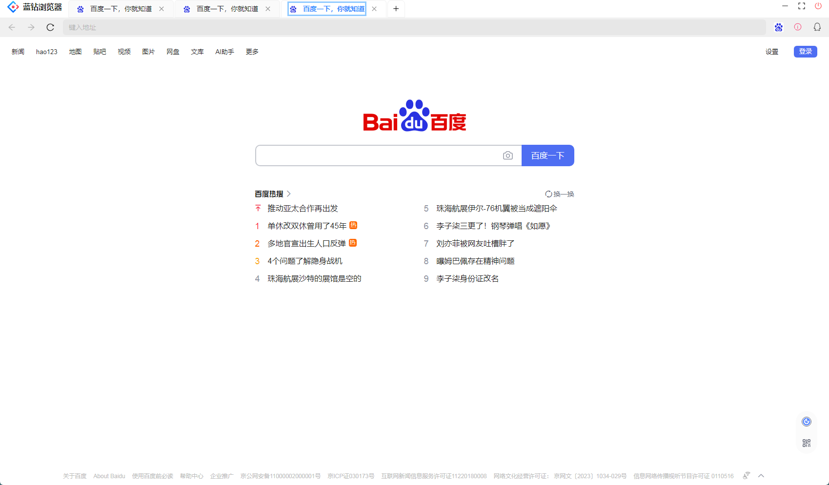Screen dimensions: 829x485
Task: Click the forward navigation arrow
Action: [x=31, y=27]
